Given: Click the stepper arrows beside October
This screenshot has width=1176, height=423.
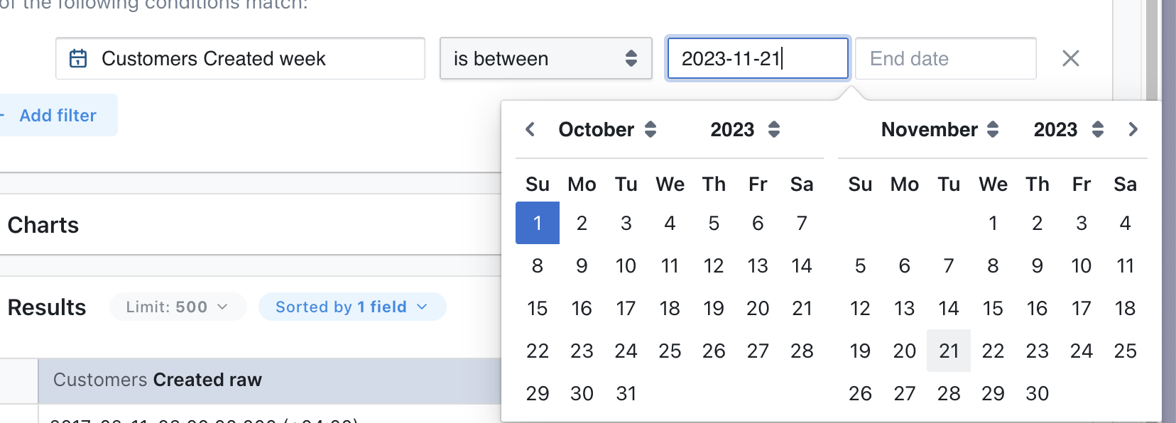Looking at the screenshot, I should point(650,129).
